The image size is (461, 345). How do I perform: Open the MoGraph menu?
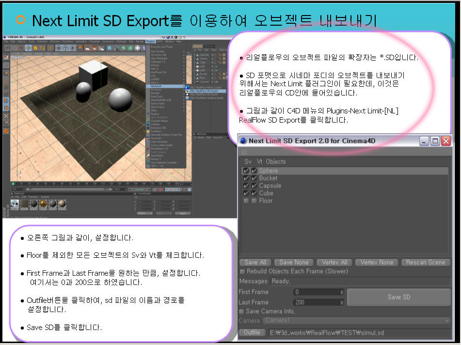121,42
